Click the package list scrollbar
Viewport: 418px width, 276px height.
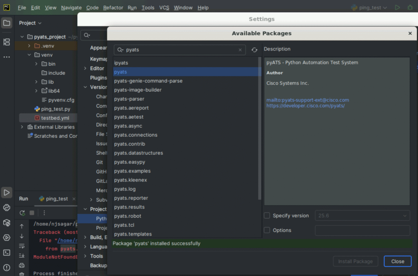click(260, 128)
